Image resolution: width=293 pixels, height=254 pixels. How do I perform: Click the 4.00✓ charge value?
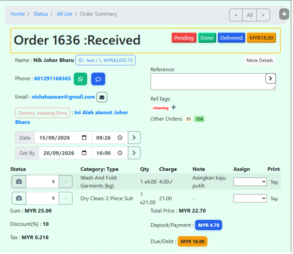[x=166, y=182]
